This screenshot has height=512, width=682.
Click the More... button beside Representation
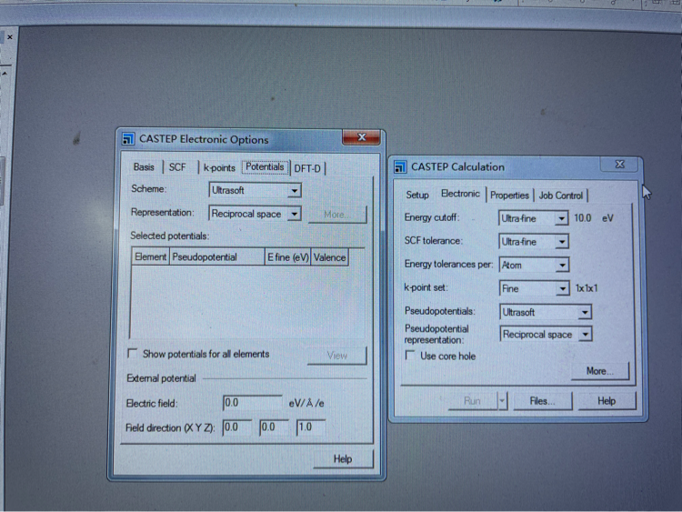tap(337, 215)
